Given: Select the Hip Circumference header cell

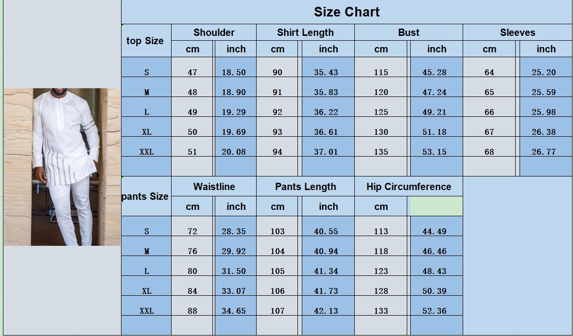Looking at the screenshot, I should [409, 187].
